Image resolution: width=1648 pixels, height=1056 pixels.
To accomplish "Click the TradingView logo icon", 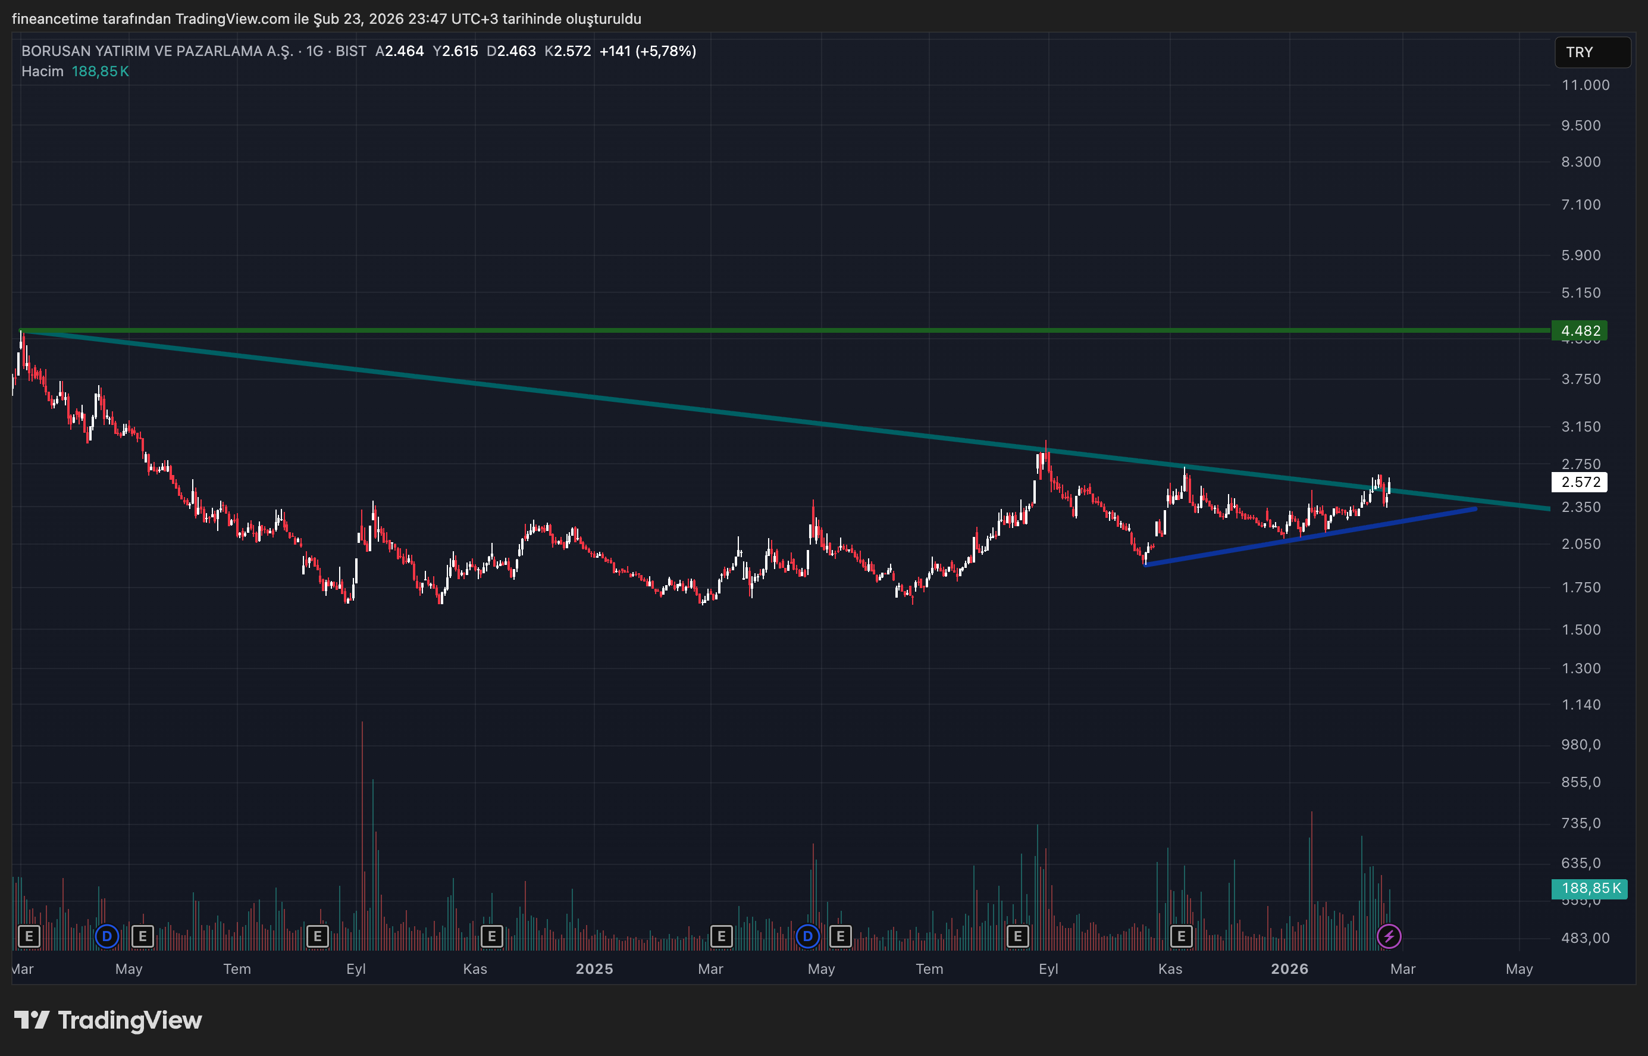I will click(x=32, y=1020).
